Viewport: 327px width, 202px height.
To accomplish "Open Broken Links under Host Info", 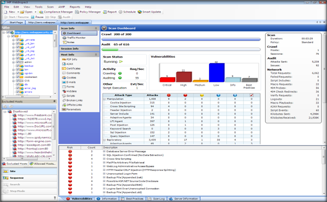I will point(72,100).
